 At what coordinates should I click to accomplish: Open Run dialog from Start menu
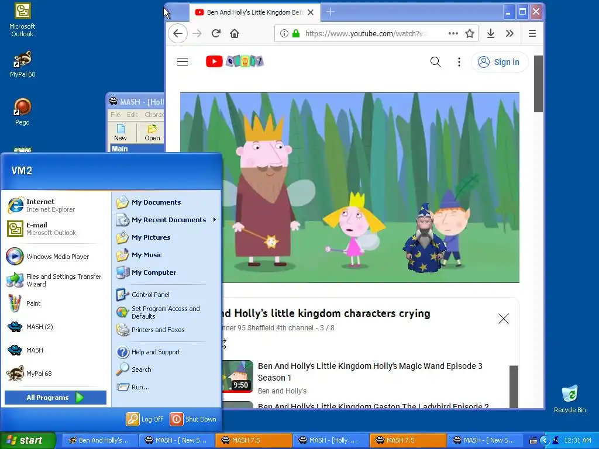(167, 387)
